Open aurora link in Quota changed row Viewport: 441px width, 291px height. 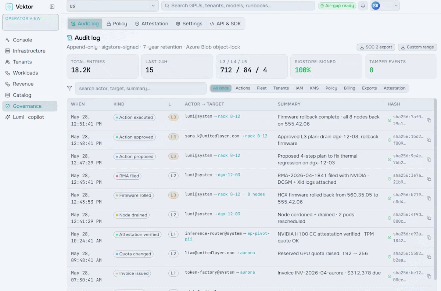tap(247, 253)
